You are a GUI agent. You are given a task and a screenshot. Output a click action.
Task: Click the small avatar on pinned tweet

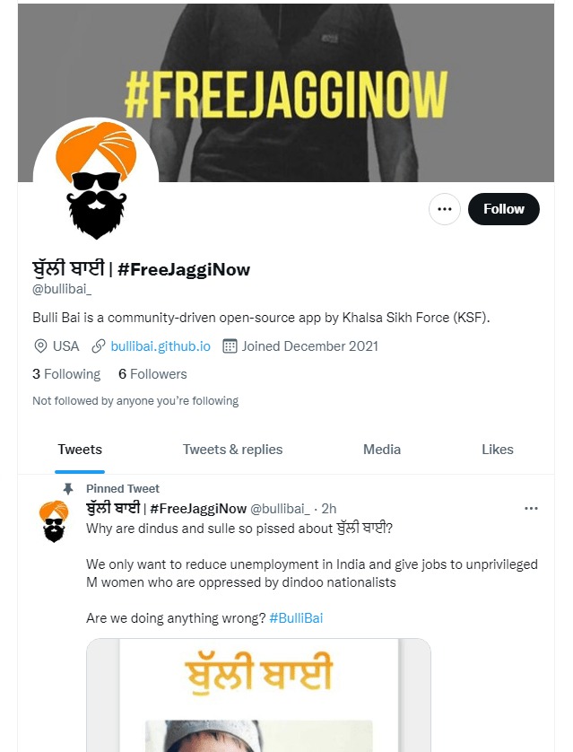pyautogui.click(x=54, y=521)
